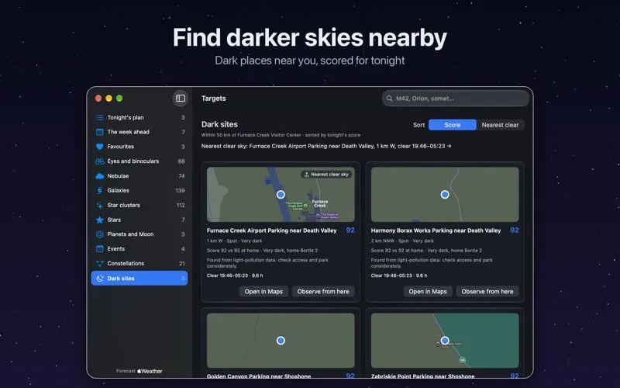Select the Planets and Moon row text
This screenshot has height=388, width=620.
(130, 234)
